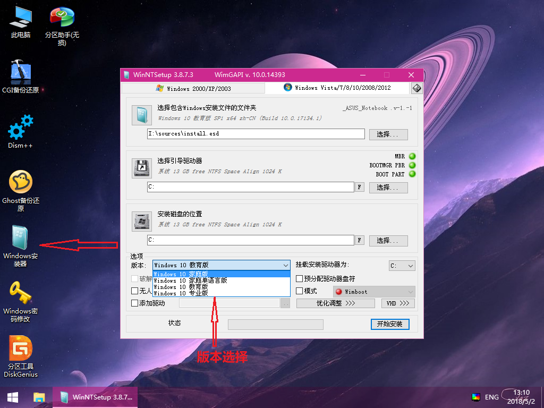Open CGI备份还原 backup tool
This screenshot has height=408, width=544.
click(x=20, y=72)
